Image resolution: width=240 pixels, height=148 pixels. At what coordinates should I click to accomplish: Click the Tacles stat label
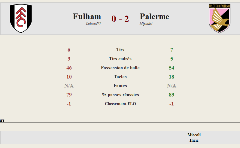coord(120,77)
